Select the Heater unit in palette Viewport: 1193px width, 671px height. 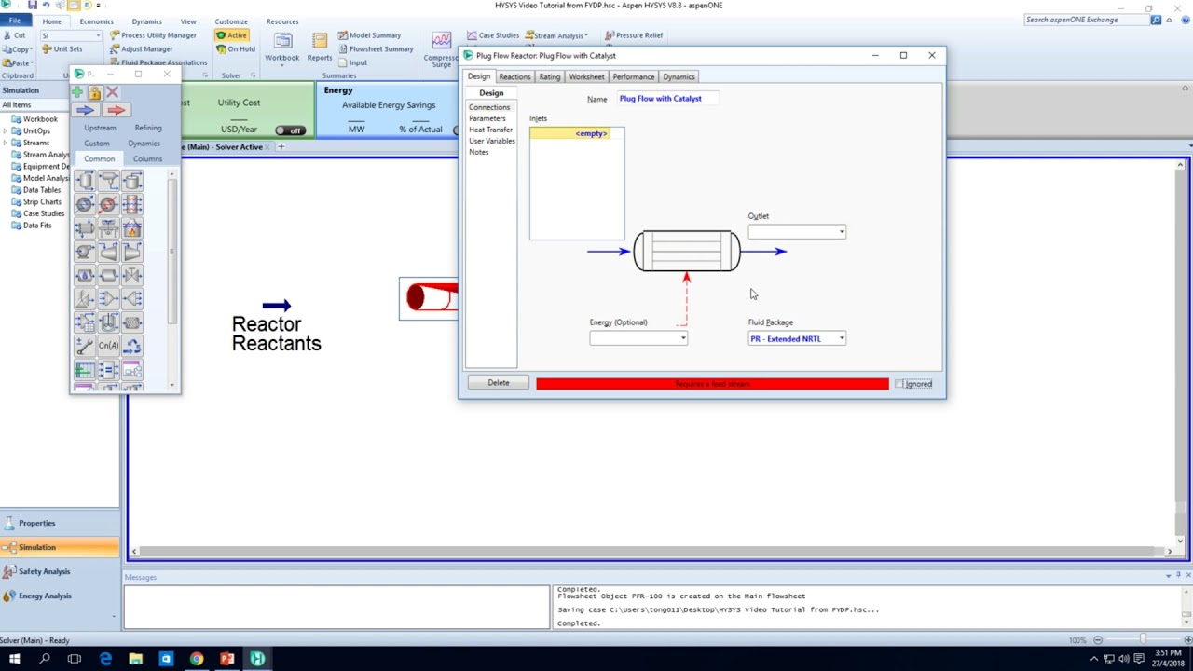pos(108,204)
